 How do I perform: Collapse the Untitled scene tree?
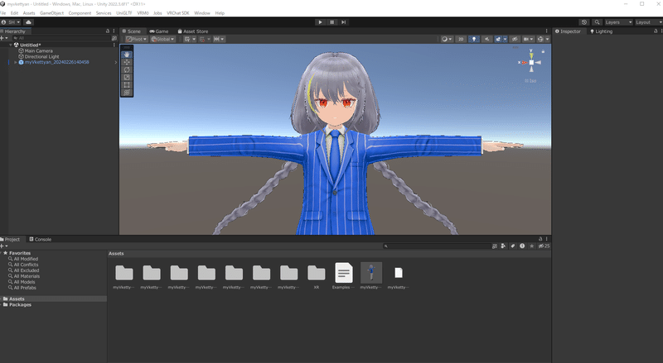pos(11,45)
